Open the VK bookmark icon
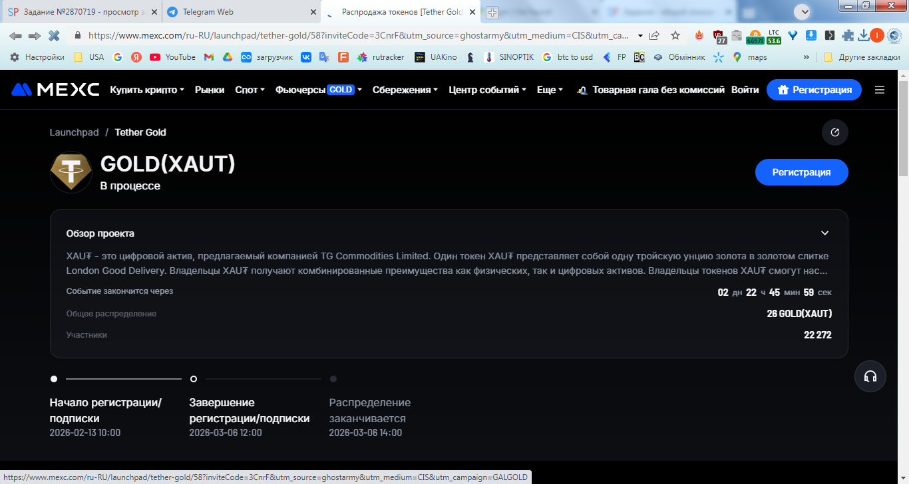Image resolution: width=909 pixels, height=484 pixels. click(x=306, y=57)
